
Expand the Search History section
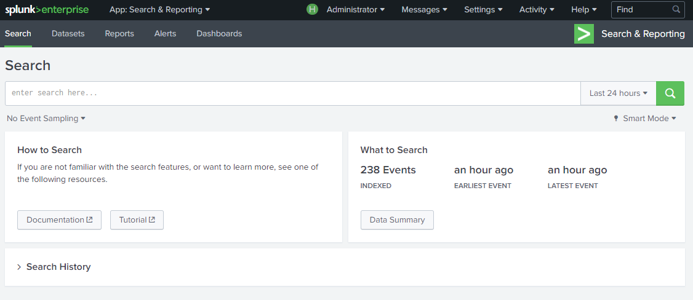[x=54, y=267]
